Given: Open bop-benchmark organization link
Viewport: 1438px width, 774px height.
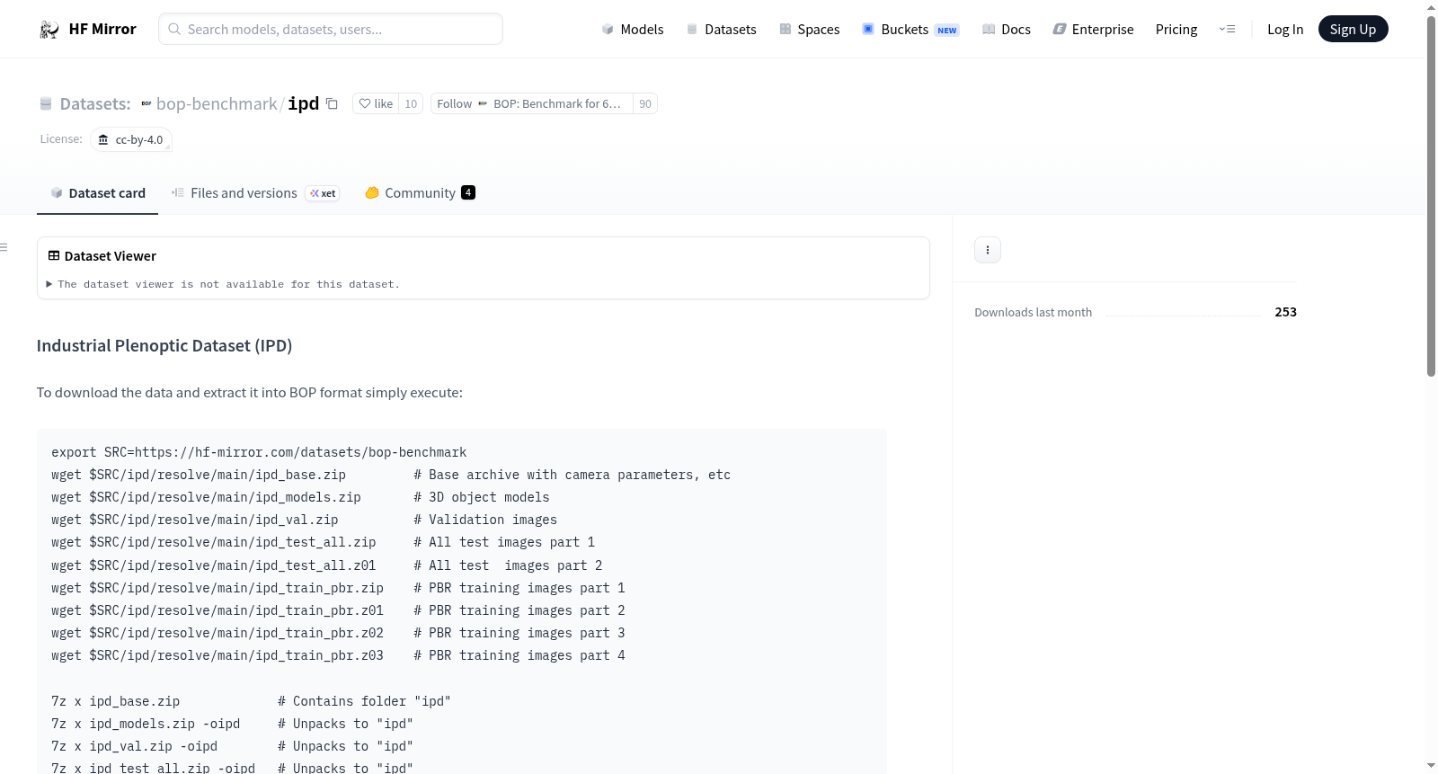Looking at the screenshot, I should pyautogui.click(x=217, y=104).
